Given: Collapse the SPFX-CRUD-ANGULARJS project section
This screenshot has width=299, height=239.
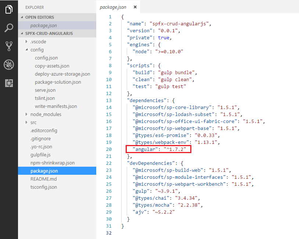Looking at the screenshot, I should (x=22, y=33).
